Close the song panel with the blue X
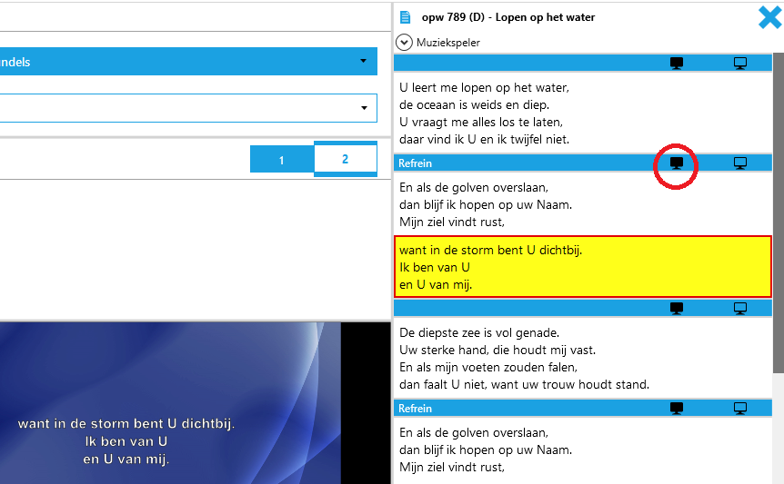The height and width of the screenshot is (484, 784). point(769,17)
